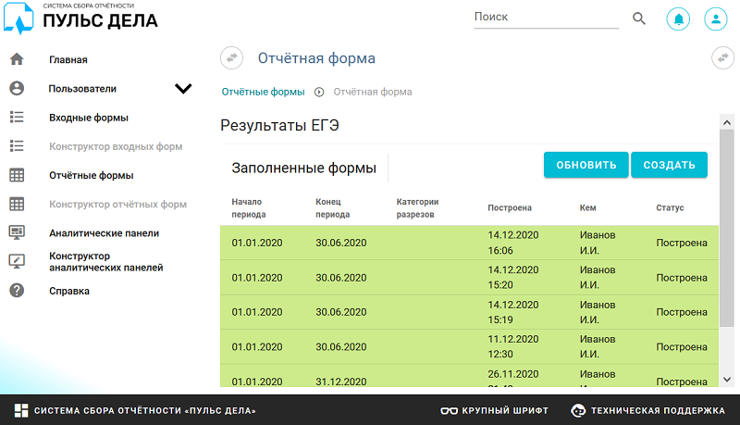Click the left swap-arrows button near title
Image resolution: width=740 pixels, height=425 pixels.
click(x=232, y=58)
